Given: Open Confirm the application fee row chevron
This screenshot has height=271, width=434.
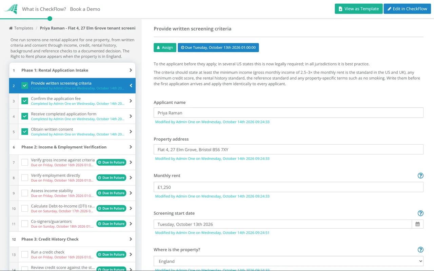Looking at the screenshot, I should coord(131,101).
